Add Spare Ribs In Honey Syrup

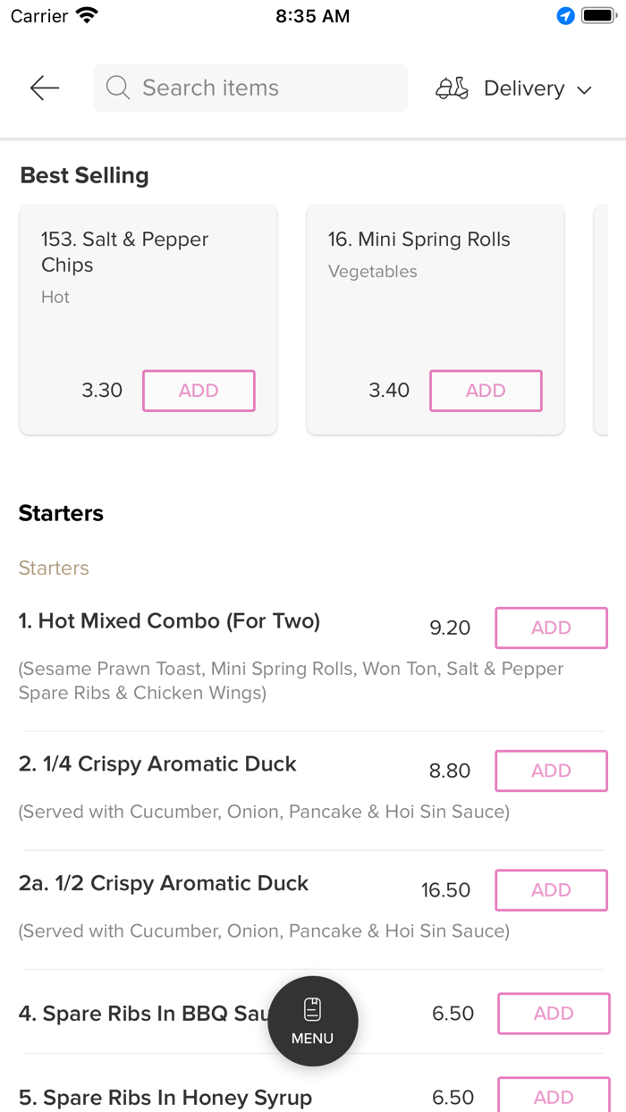(554, 1097)
